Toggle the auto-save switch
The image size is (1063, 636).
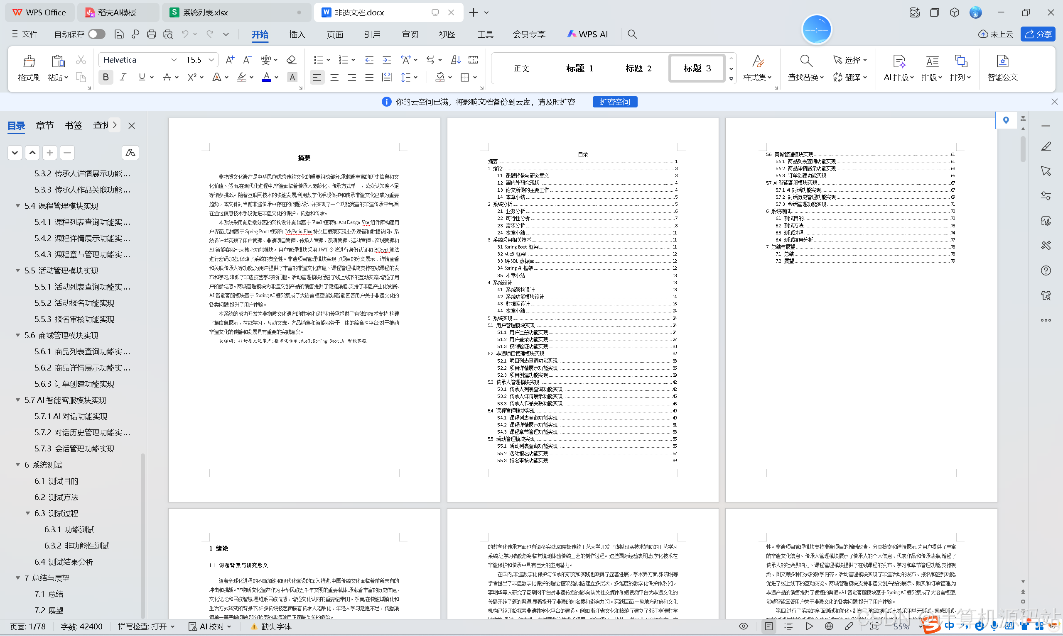click(96, 34)
